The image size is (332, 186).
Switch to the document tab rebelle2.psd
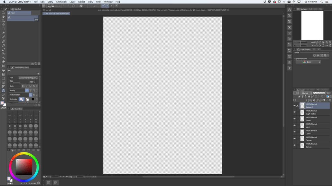point(57,13)
